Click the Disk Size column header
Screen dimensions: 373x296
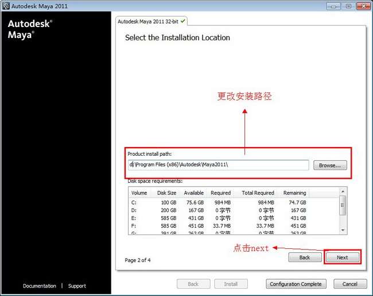point(166,193)
